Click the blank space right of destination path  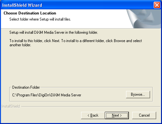(x=104, y=95)
